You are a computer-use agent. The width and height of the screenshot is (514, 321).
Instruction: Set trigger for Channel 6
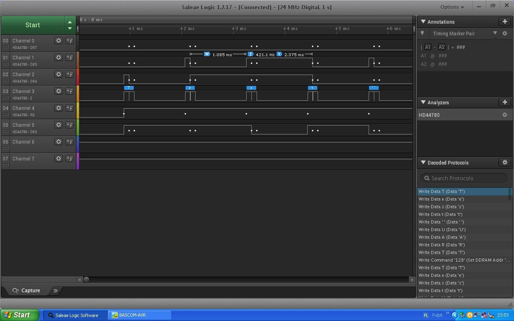tap(69, 142)
